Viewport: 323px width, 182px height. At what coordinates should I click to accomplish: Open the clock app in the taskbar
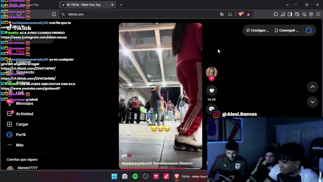(125, 176)
